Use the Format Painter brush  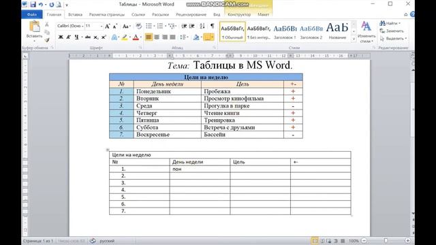(47, 40)
